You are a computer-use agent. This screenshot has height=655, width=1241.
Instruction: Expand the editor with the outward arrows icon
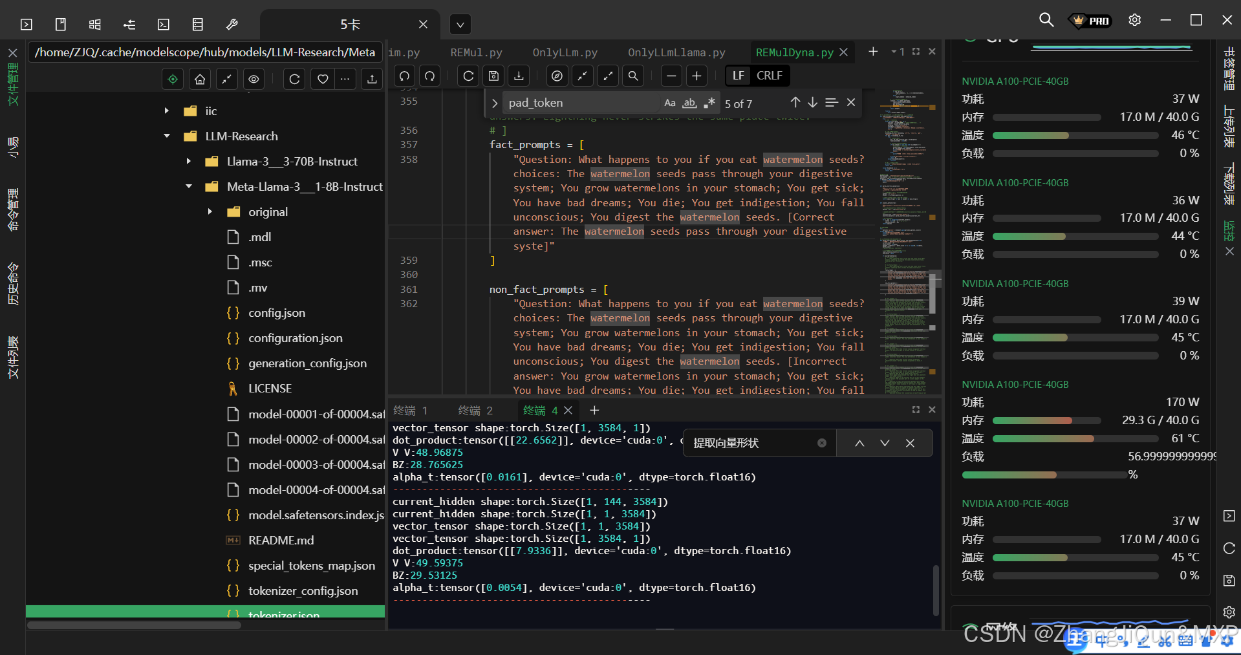pyautogui.click(x=608, y=76)
